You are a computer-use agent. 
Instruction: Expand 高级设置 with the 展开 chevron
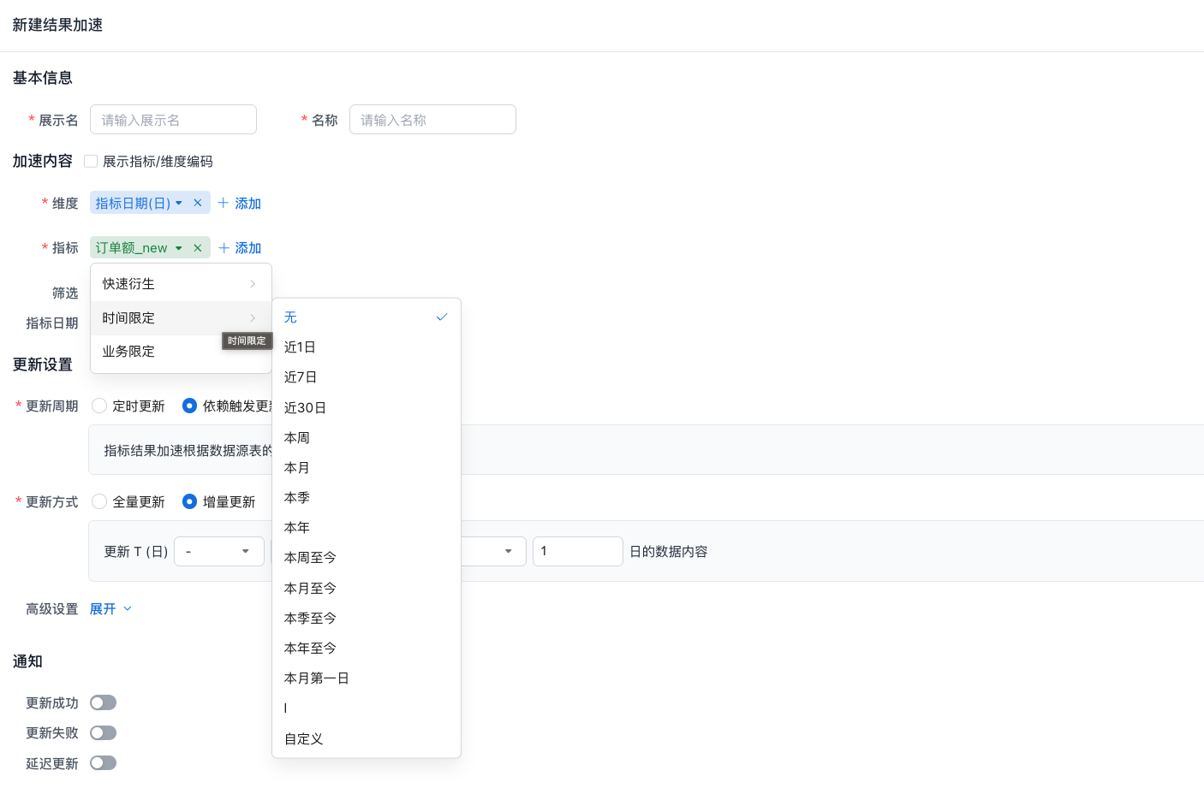coord(128,609)
